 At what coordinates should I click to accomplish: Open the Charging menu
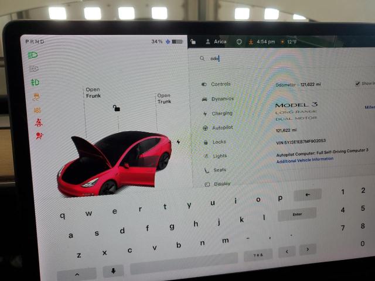217,113
